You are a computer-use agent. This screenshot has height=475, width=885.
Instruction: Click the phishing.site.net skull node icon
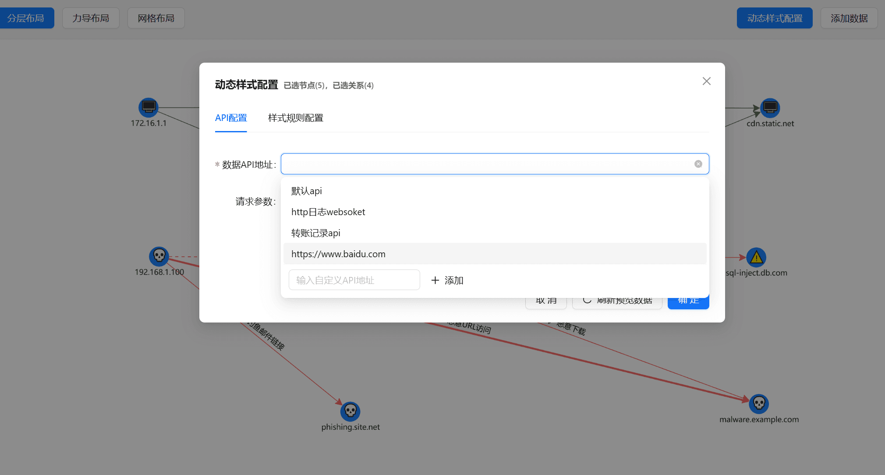[x=350, y=411]
